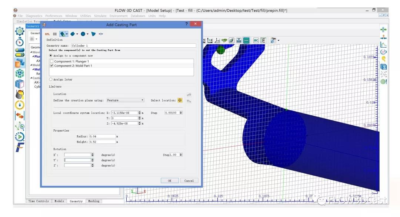
Task: Click the pouring ladle icon in sidebar
Action: tap(20, 95)
